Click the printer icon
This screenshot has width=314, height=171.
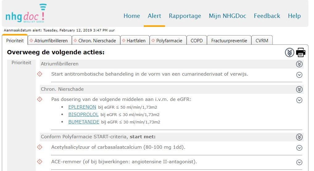click(300, 52)
